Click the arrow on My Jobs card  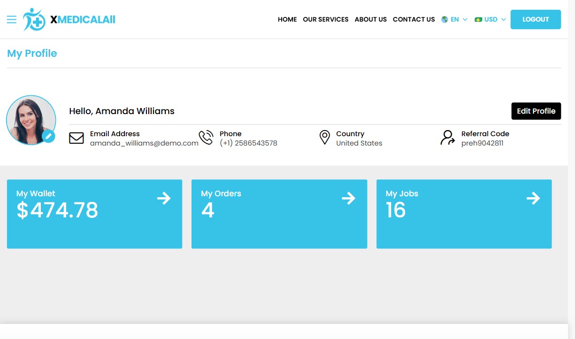[533, 199]
